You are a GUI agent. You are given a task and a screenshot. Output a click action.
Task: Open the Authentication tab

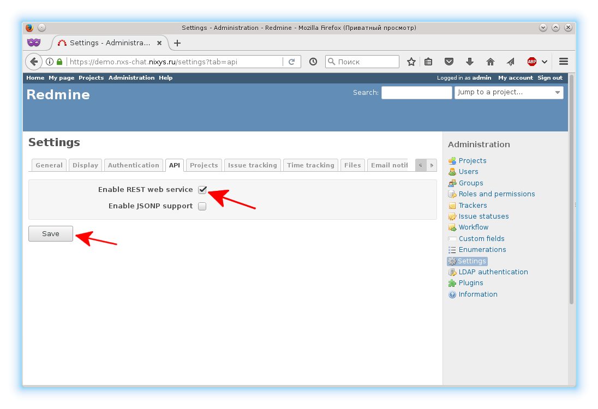pyautogui.click(x=134, y=165)
